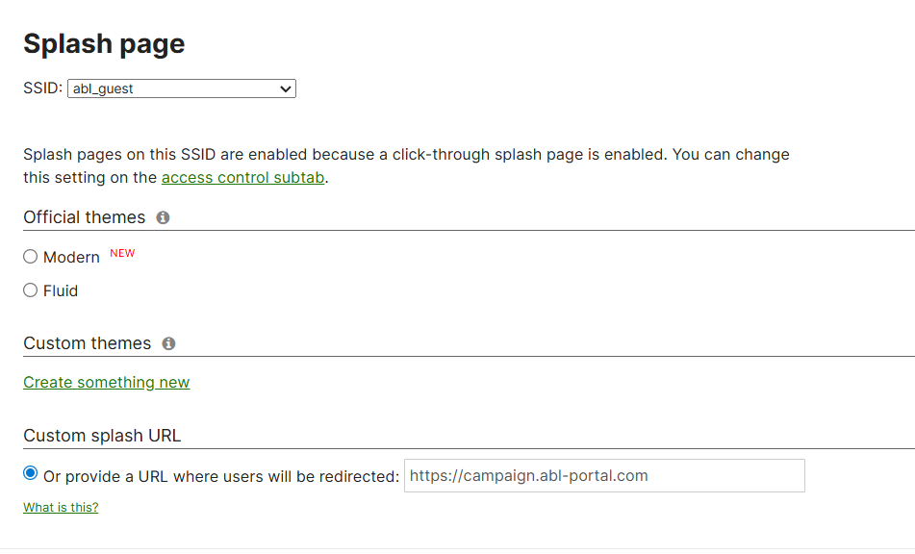Choose a different SSID from the combo box
The image size is (915, 554).
[181, 88]
